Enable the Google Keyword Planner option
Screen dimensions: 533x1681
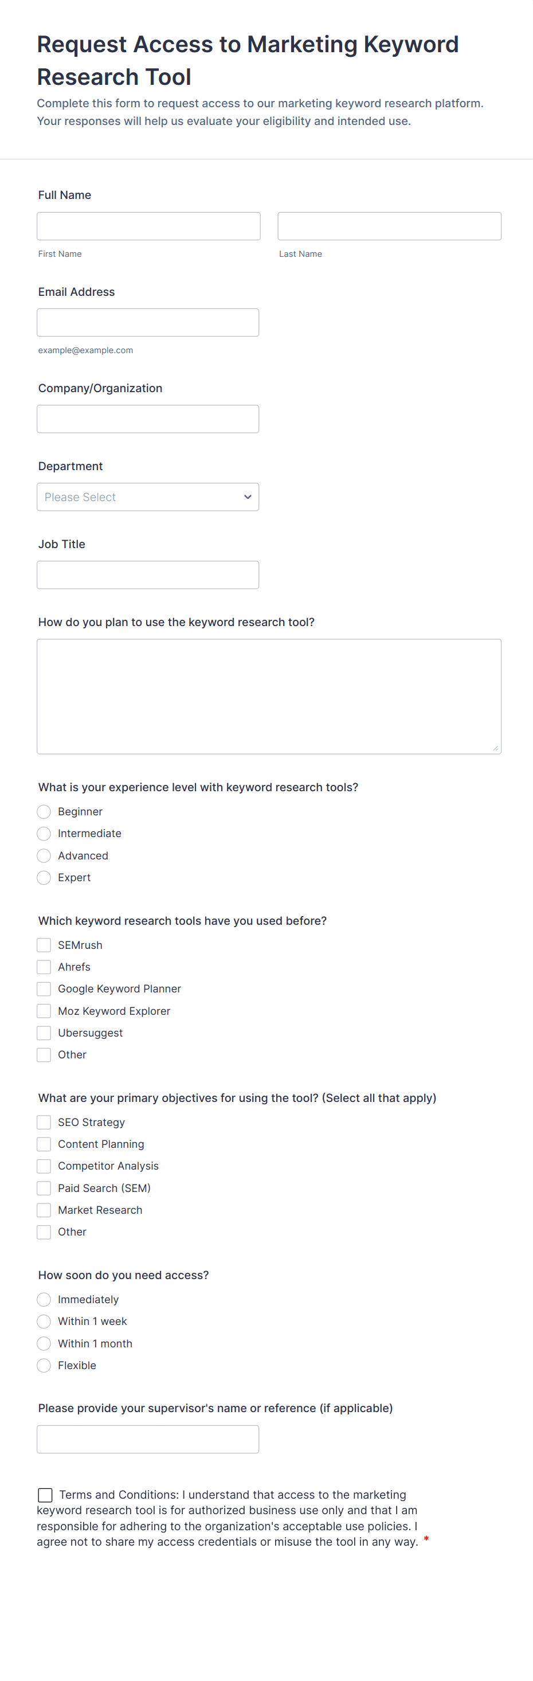pos(44,988)
